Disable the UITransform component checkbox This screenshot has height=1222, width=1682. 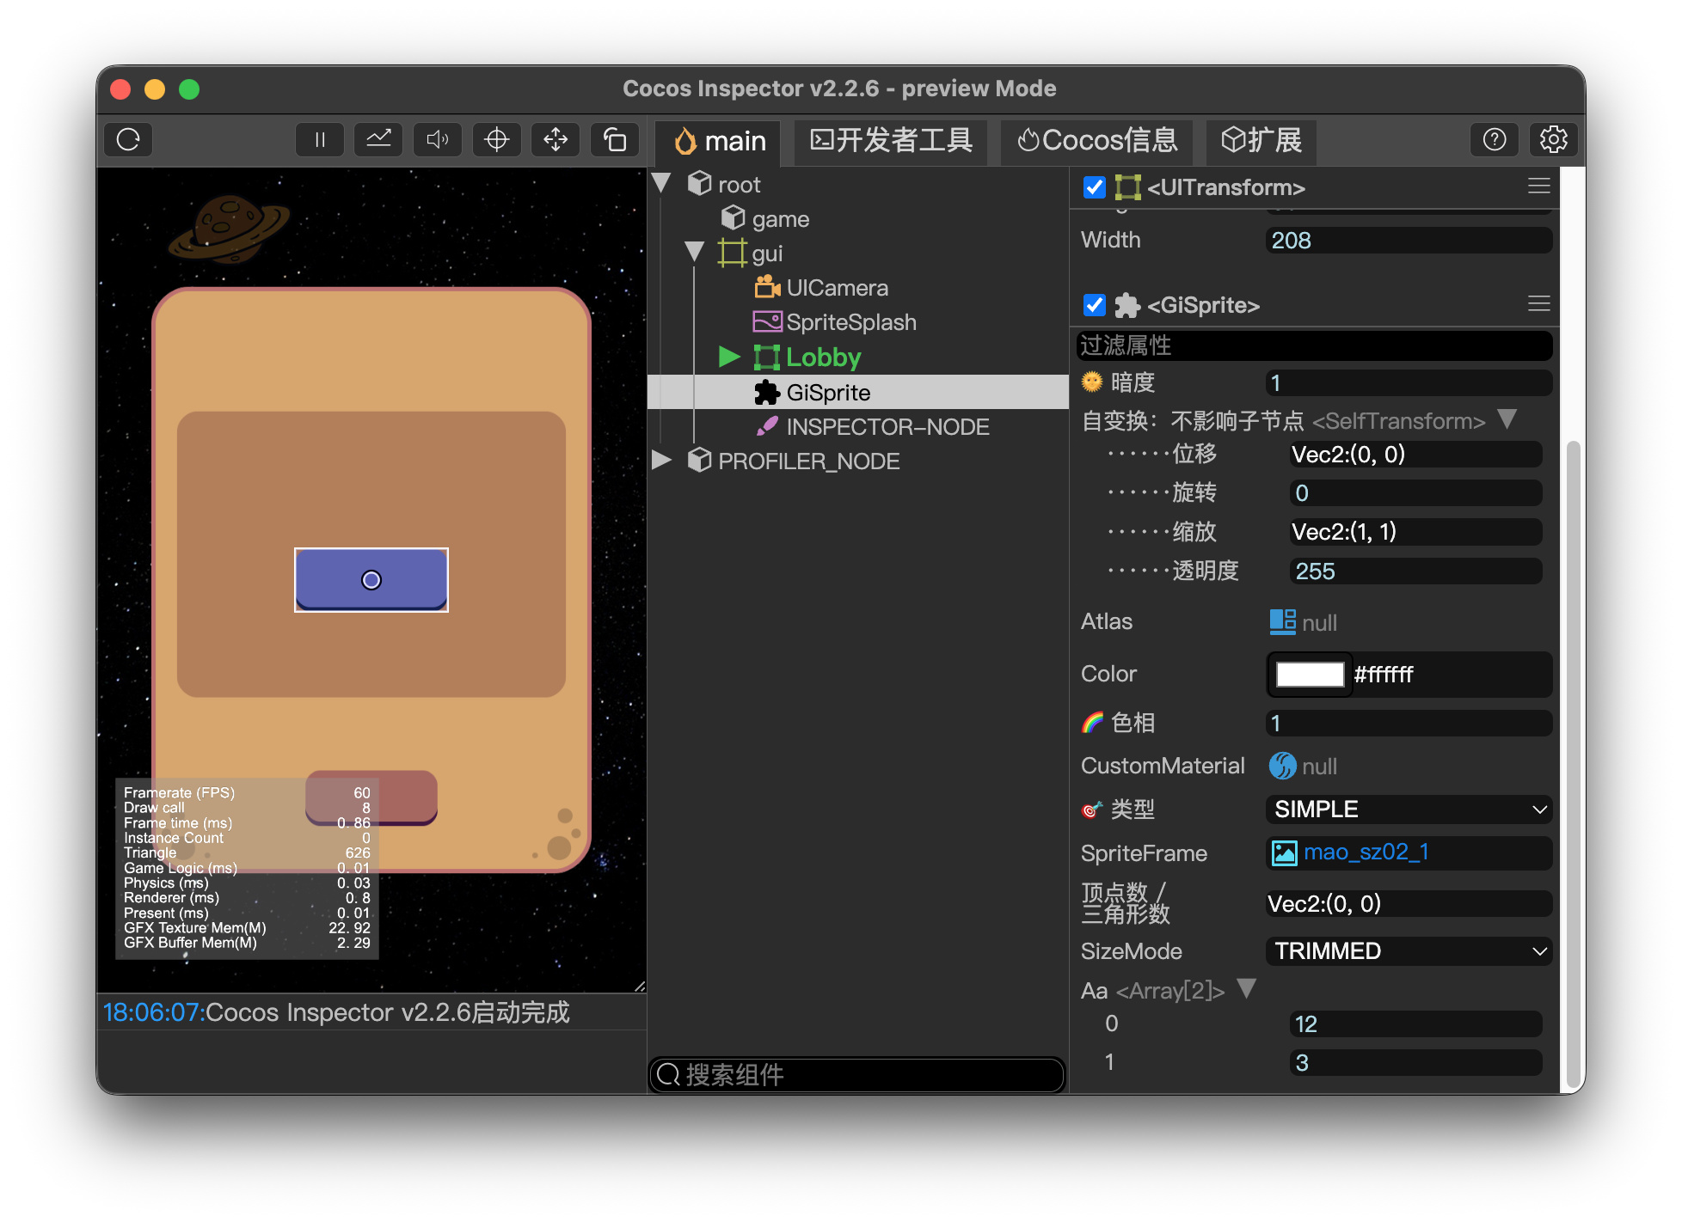pyautogui.click(x=1094, y=187)
